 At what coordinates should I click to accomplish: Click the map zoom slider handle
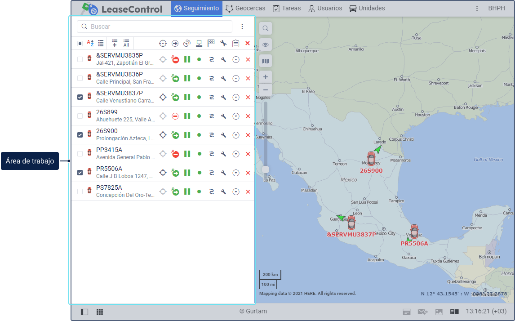tap(266, 169)
